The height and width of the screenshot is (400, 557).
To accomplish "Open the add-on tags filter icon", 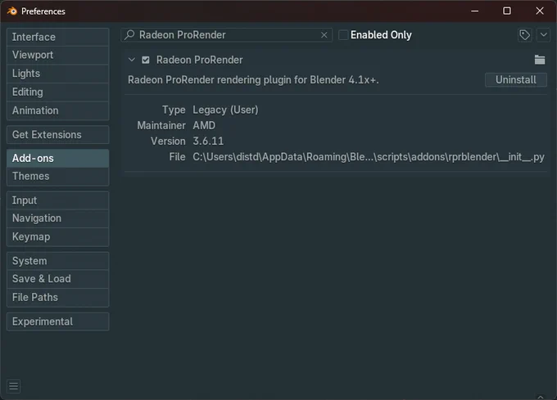I will click(x=525, y=35).
